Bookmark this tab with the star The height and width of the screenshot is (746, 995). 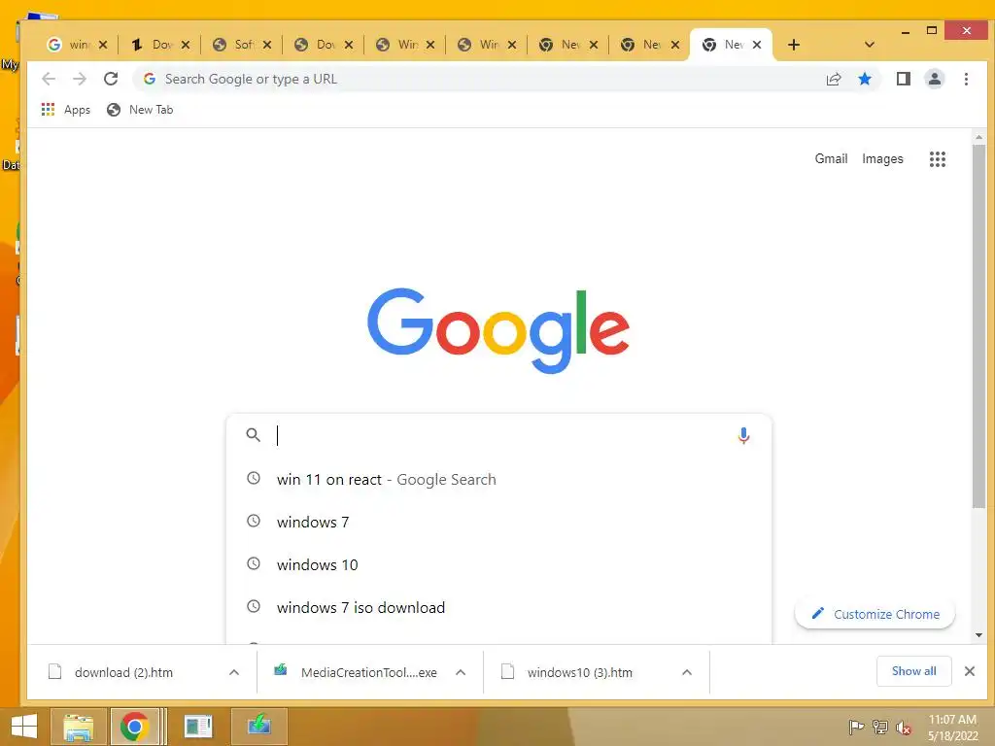[x=864, y=79]
